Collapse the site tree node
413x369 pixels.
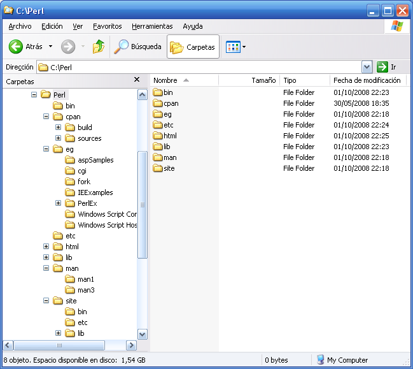click(46, 301)
